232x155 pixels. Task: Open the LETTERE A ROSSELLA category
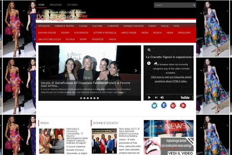point(105,33)
